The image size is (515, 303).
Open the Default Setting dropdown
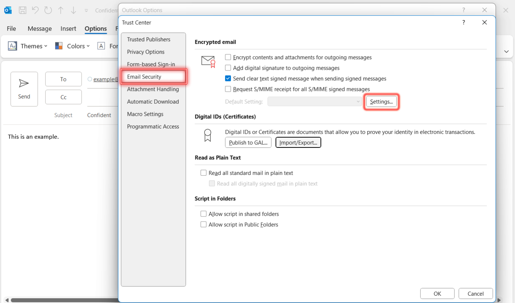click(314, 101)
